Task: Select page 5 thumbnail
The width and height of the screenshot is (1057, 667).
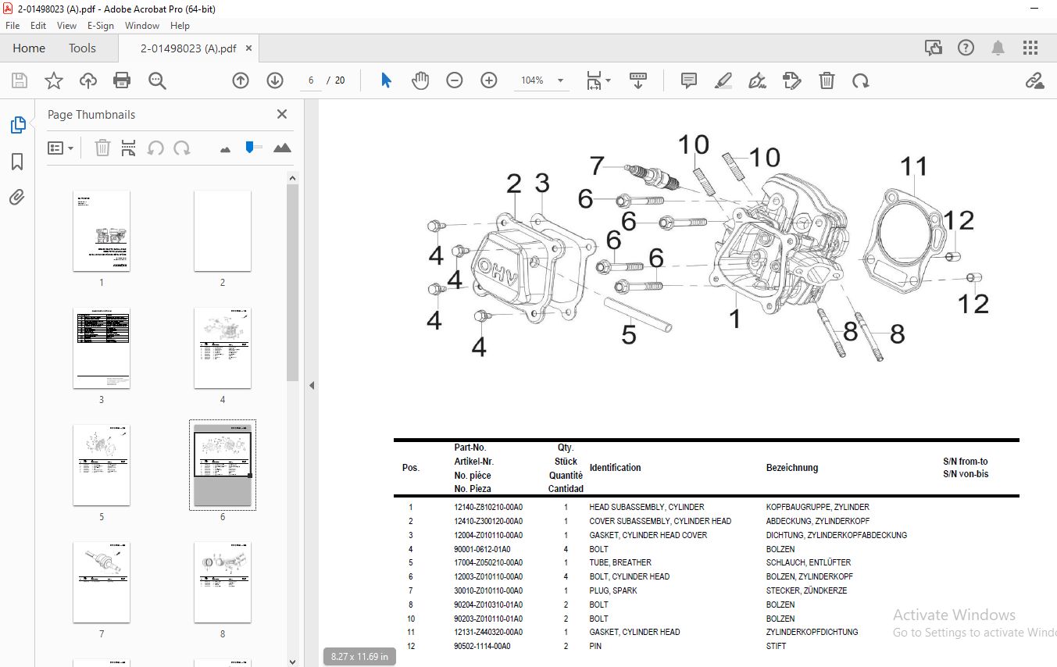Action: 102,465
